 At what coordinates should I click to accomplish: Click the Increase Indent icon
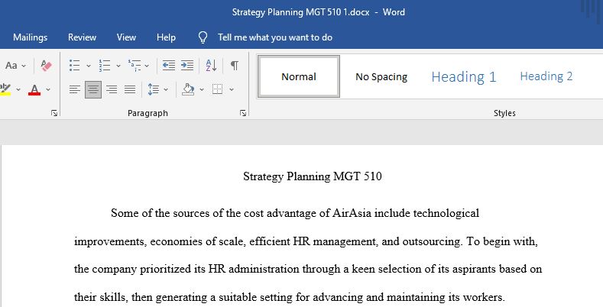pyautogui.click(x=187, y=66)
